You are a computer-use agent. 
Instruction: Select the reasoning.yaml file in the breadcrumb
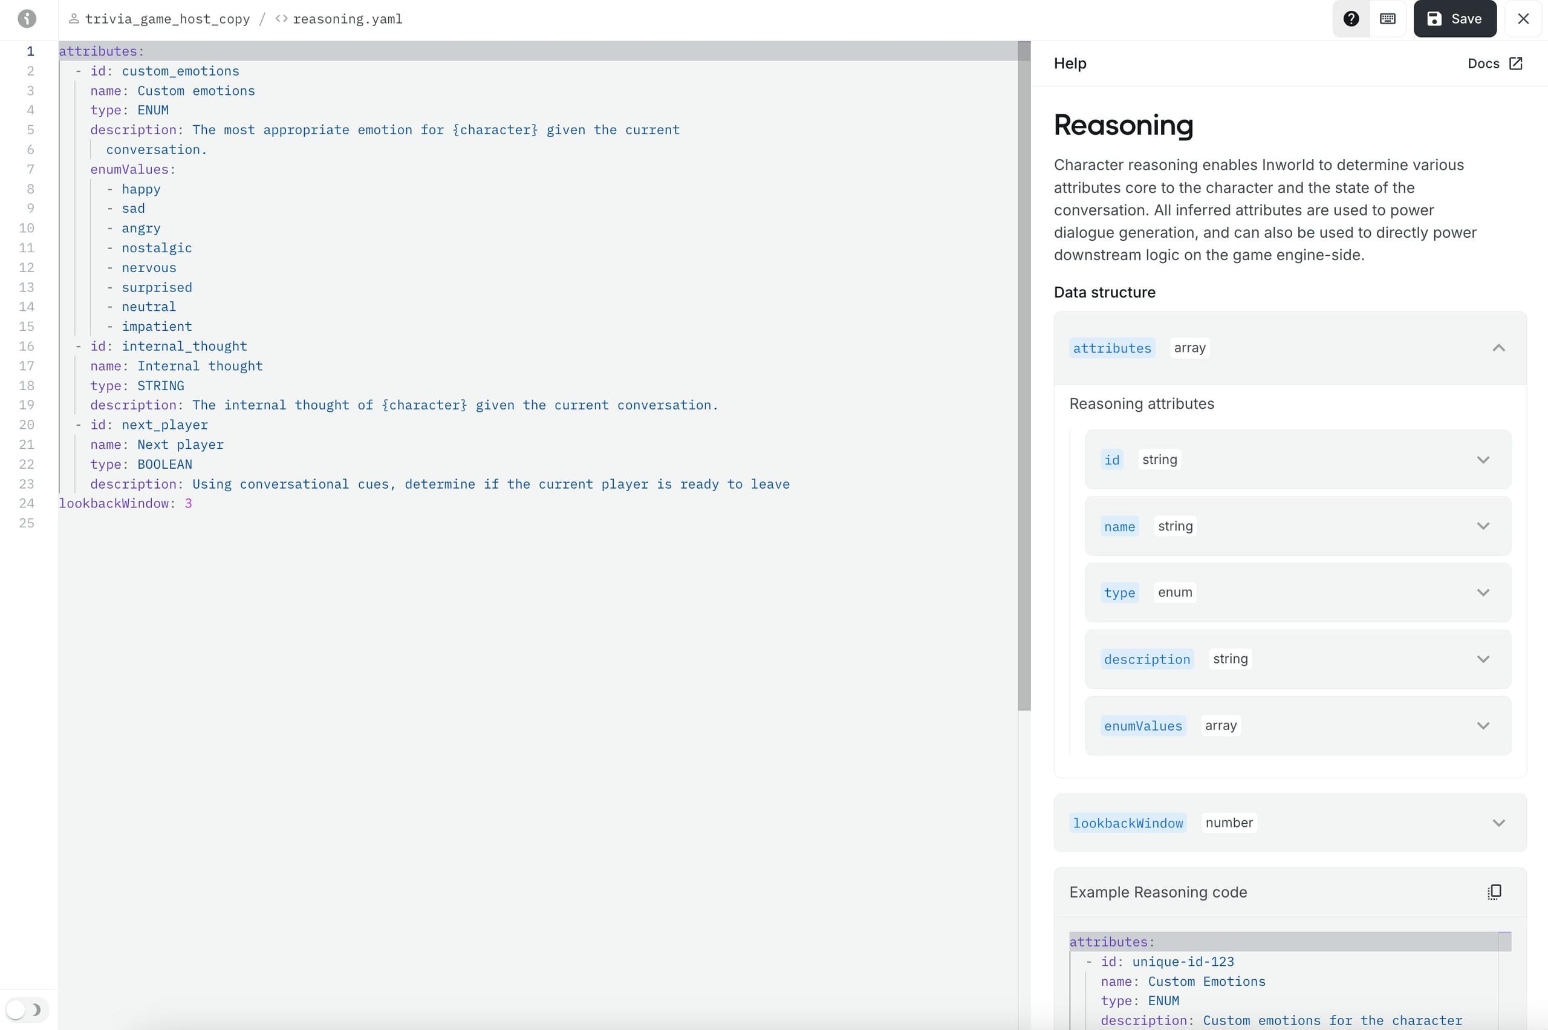(x=348, y=18)
